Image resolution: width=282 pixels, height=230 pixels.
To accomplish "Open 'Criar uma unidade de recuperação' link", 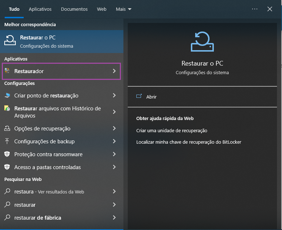I will click(x=172, y=130).
